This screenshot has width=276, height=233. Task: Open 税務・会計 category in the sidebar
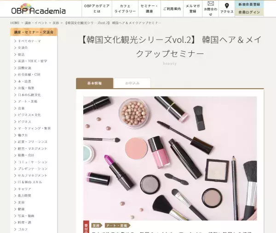[26, 155]
